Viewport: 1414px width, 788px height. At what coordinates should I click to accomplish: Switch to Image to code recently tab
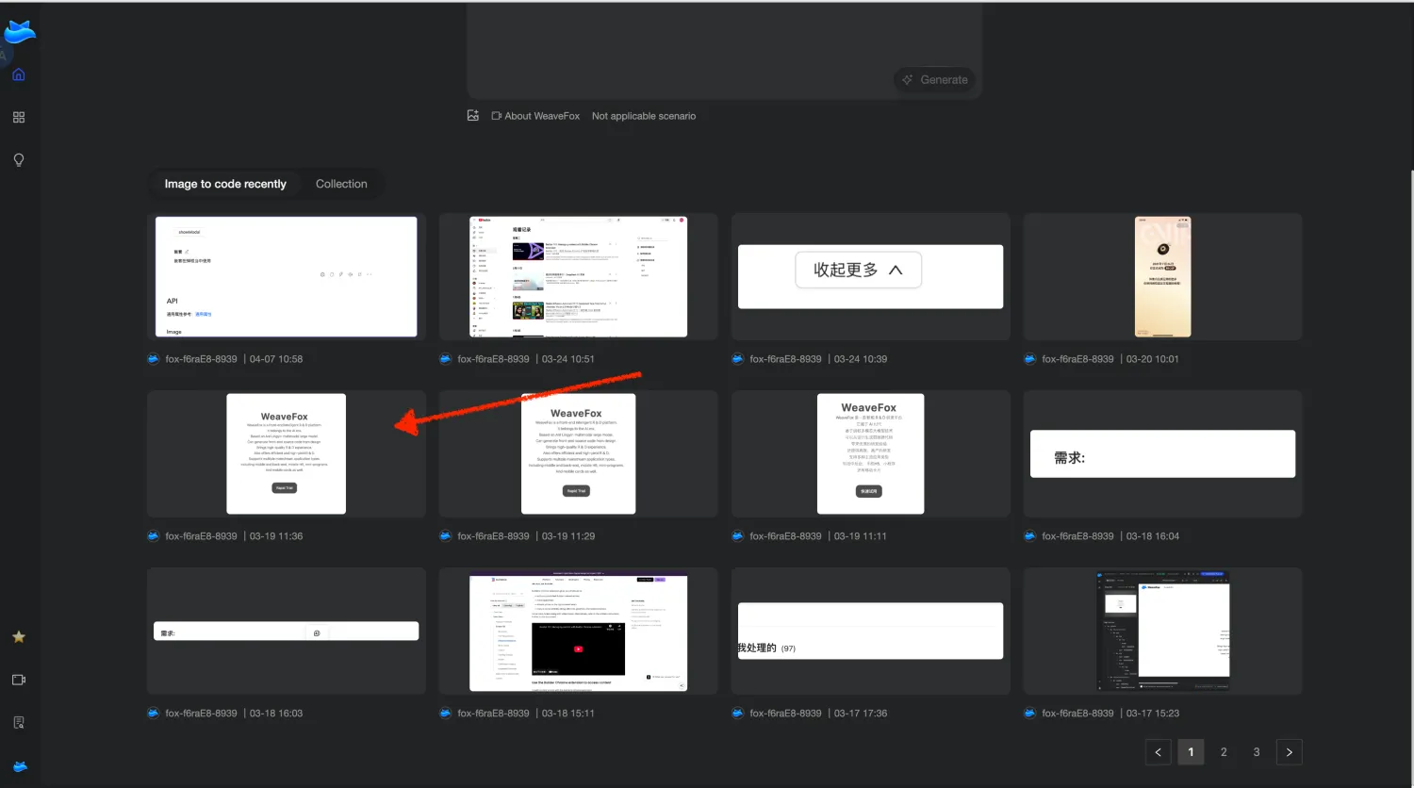click(225, 184)
